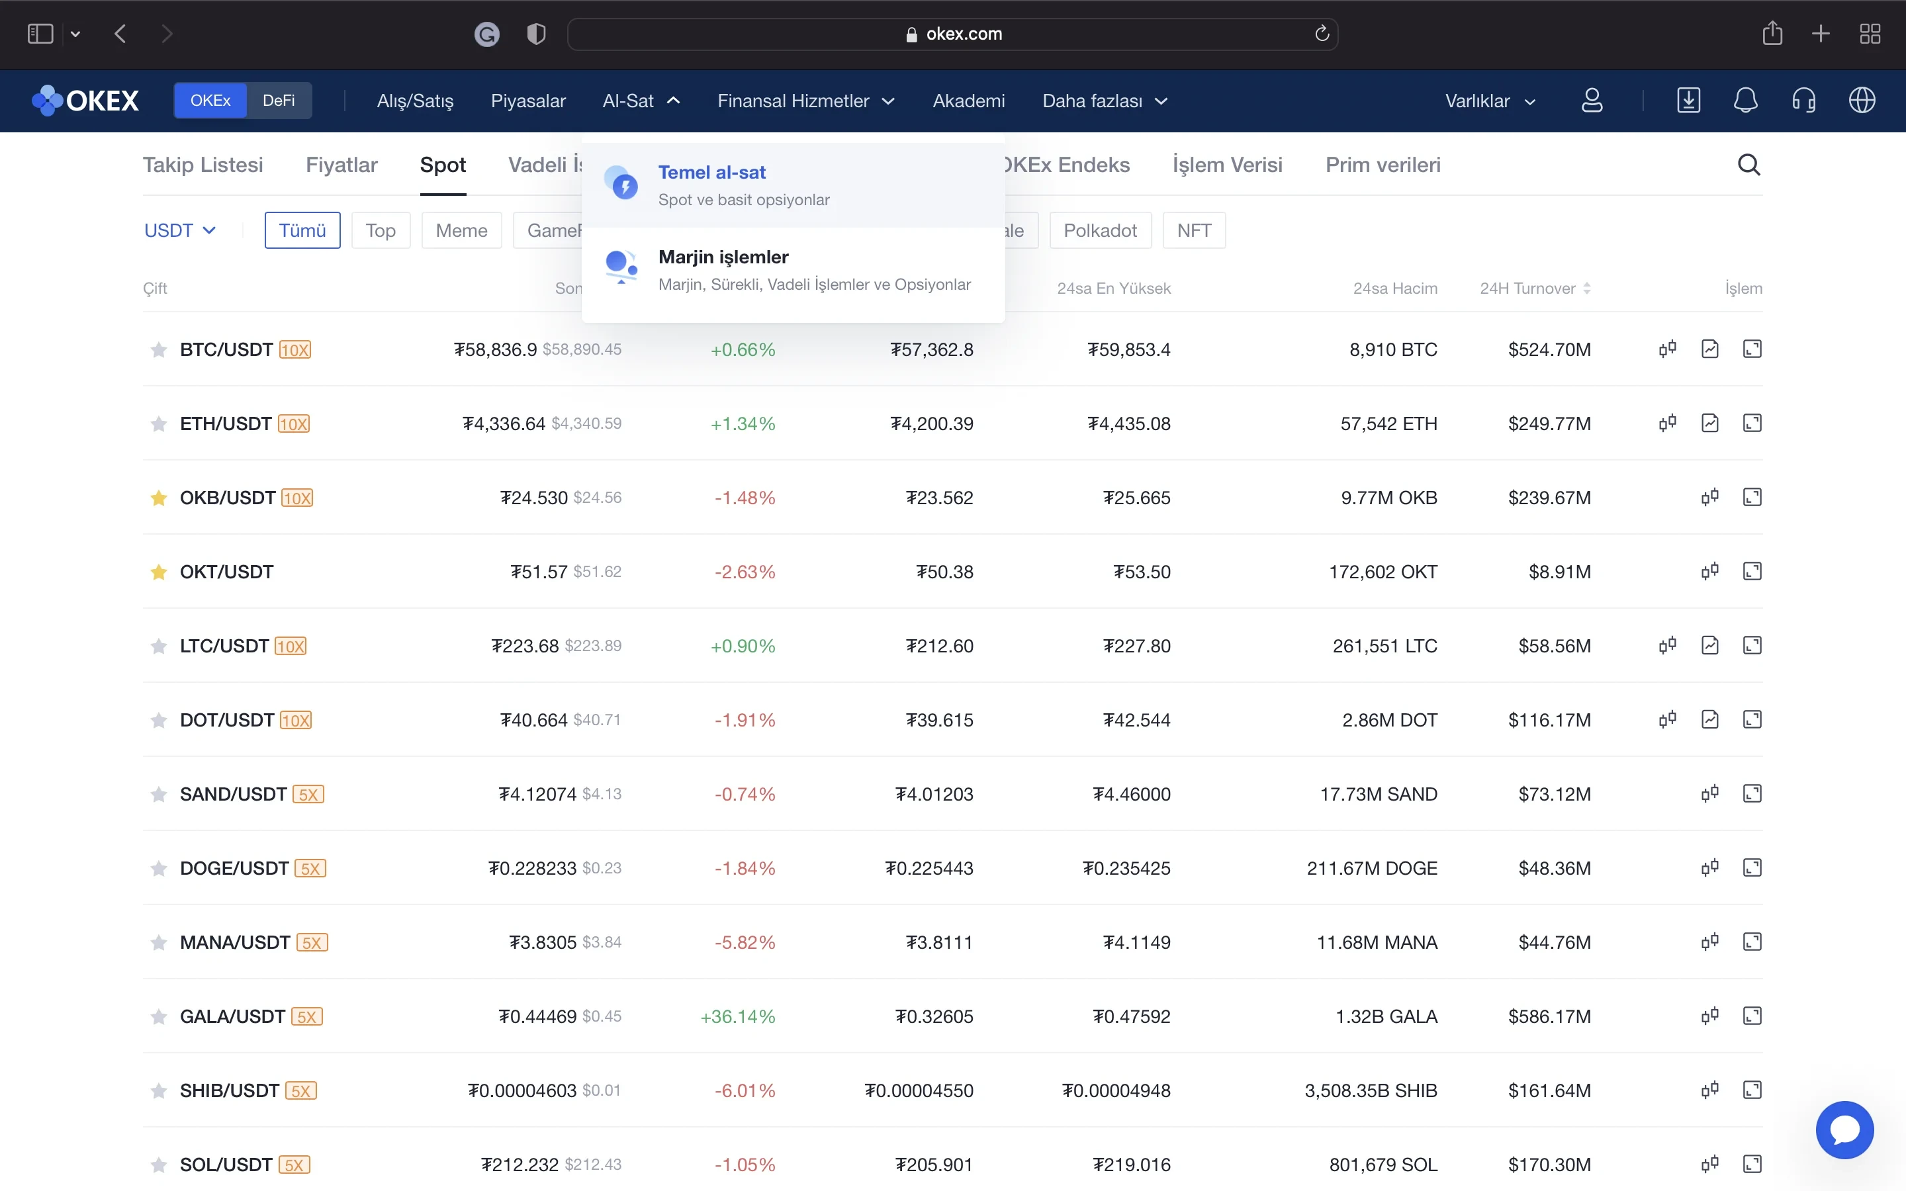1906x1191 pixels.
Task: Open candlestick trade icon for SAND/USDT
Action: pos(1710,793)
